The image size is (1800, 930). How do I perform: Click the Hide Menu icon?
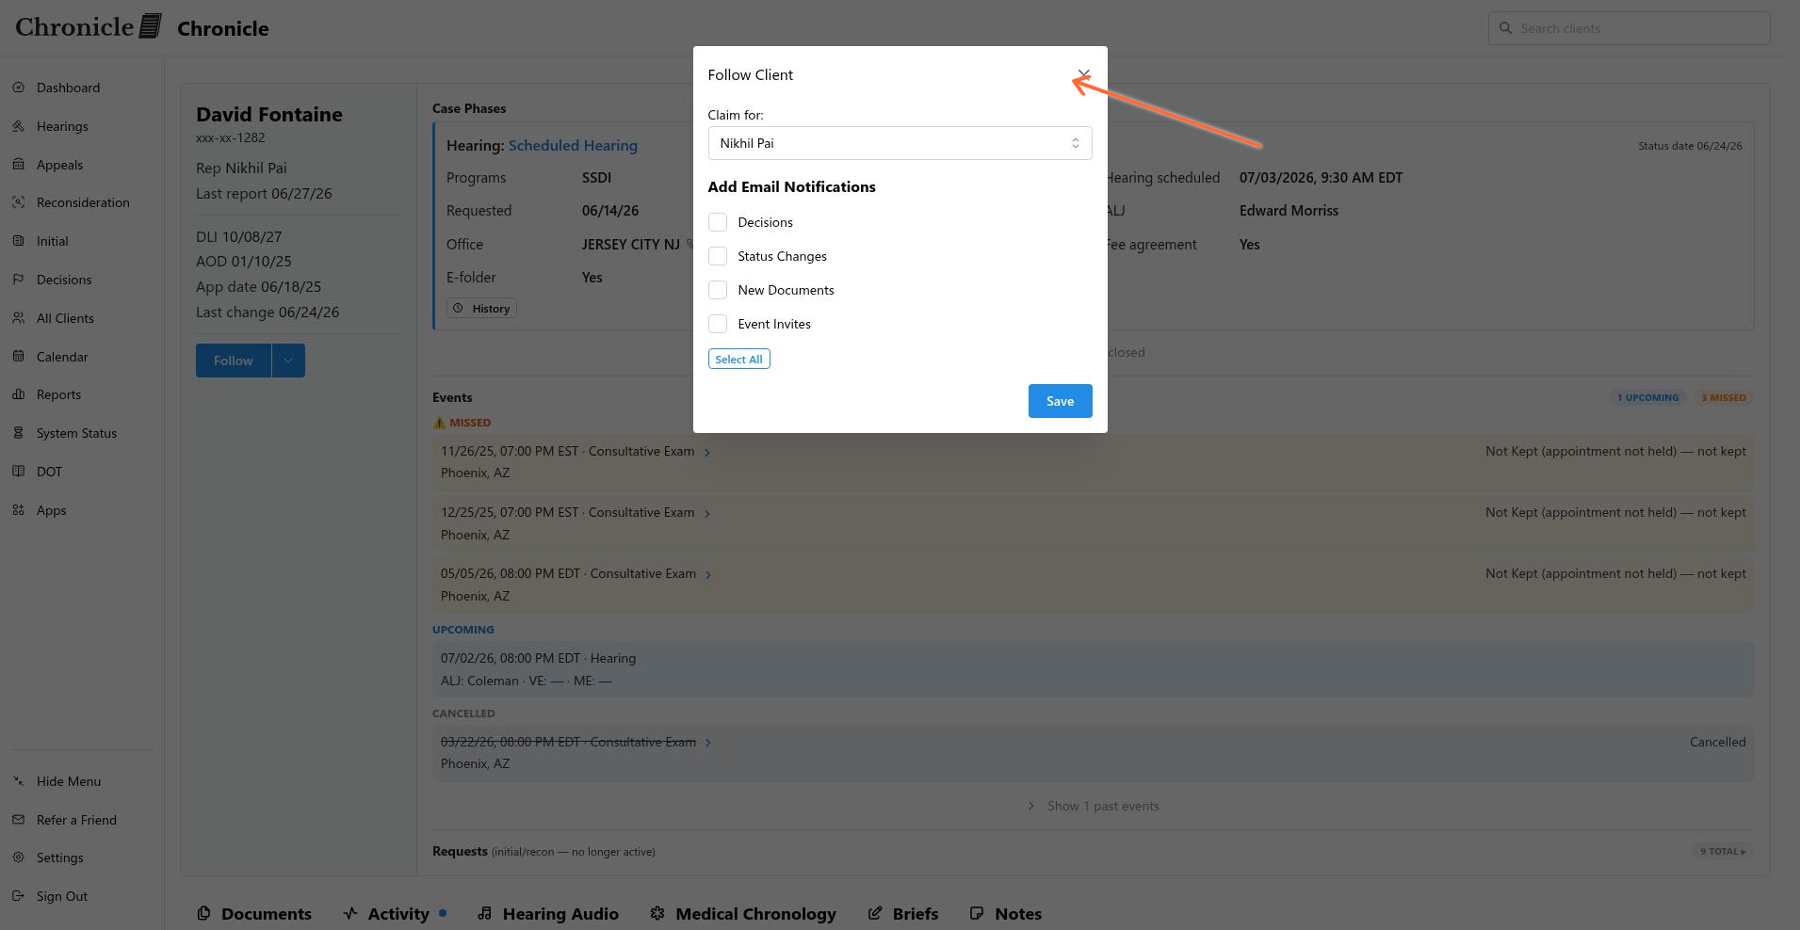coord(19,781)
